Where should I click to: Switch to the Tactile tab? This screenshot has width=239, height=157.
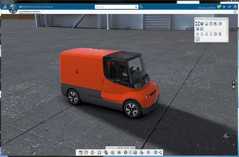click(132, 148)
